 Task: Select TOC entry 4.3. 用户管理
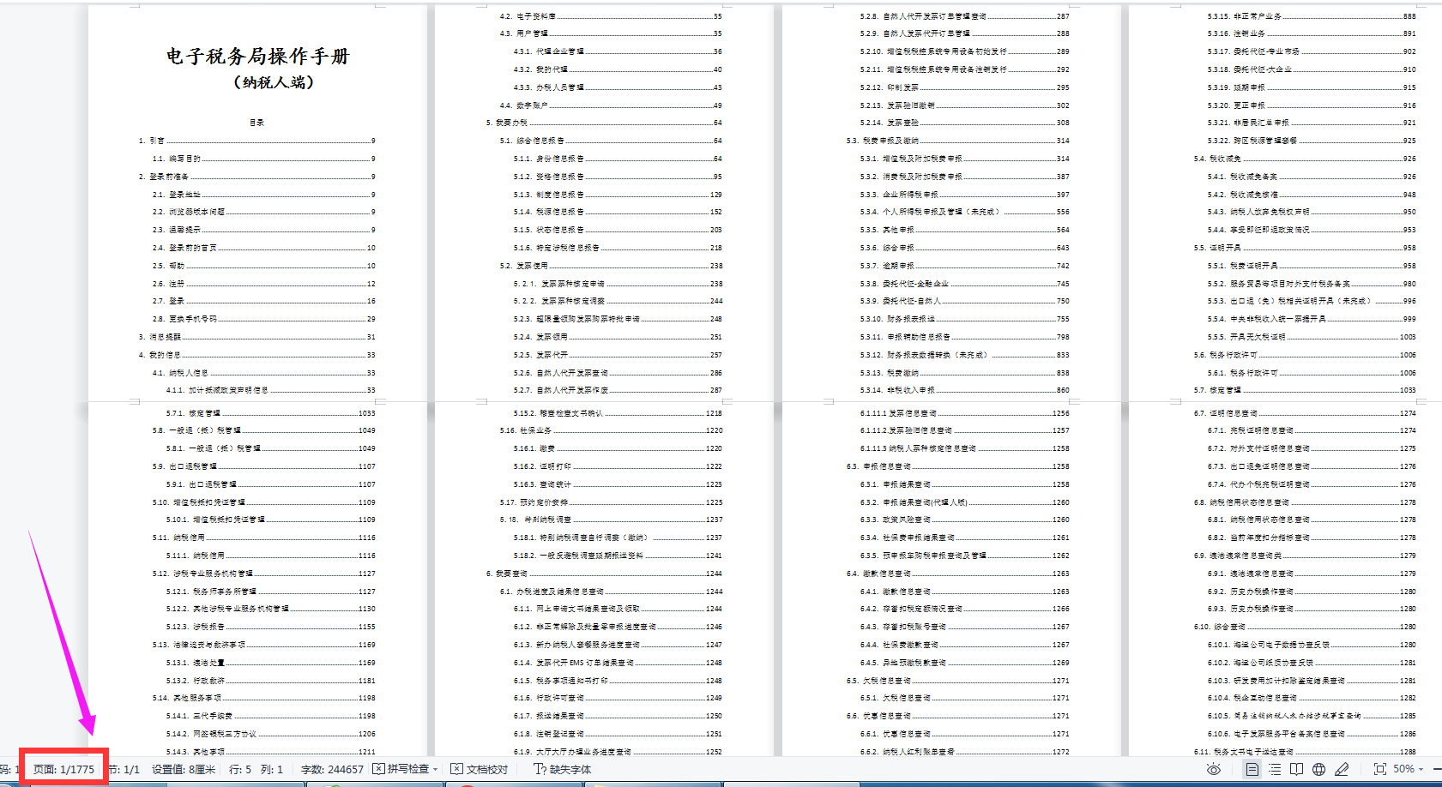point(611,33)
